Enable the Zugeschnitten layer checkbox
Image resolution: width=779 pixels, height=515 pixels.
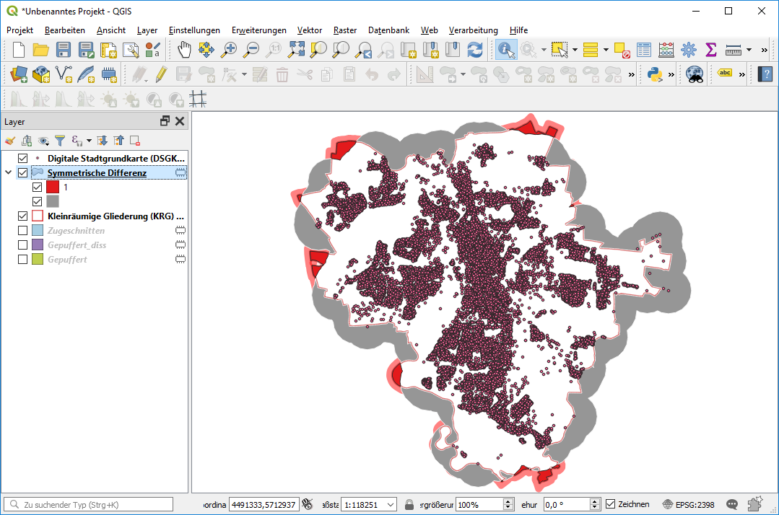pyautogui.click(x=22, y=231)
